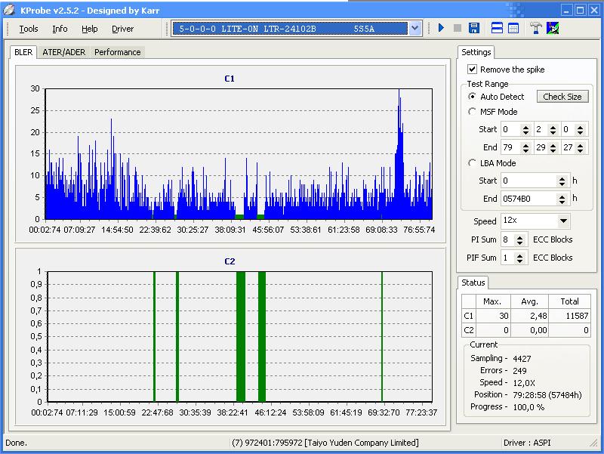The image size is (604, 454).
Task: Select the MSF Mode radio button
Action: coord(473,112)
